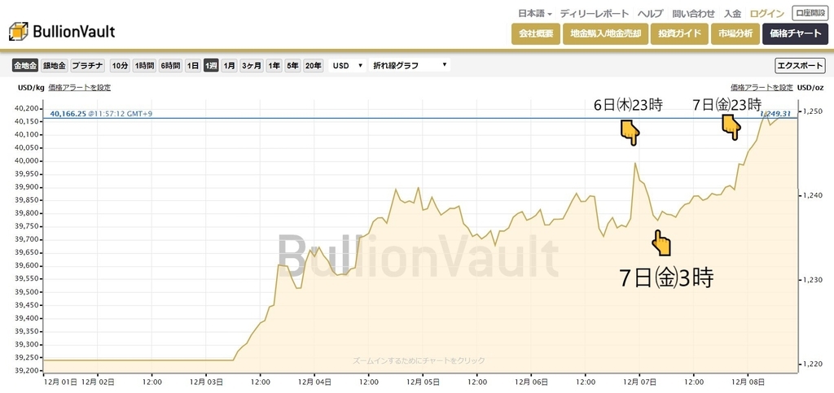Set the chart range to 5年
The width and height of the screenshot is (834, 393).
pyautogui.click(x=292, y=66)
